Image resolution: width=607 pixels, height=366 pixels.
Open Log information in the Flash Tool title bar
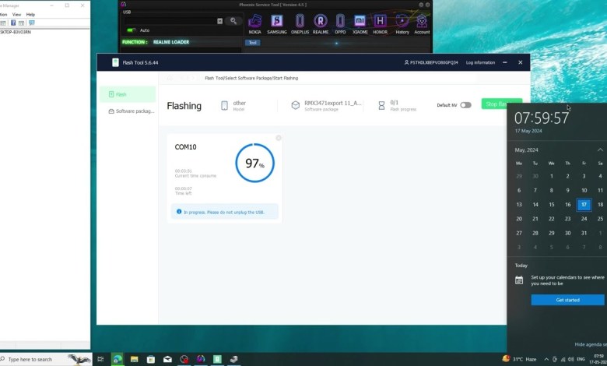(480, 62)
